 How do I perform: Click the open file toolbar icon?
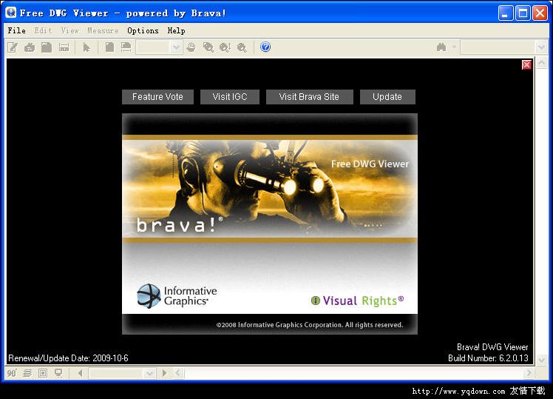13,47
